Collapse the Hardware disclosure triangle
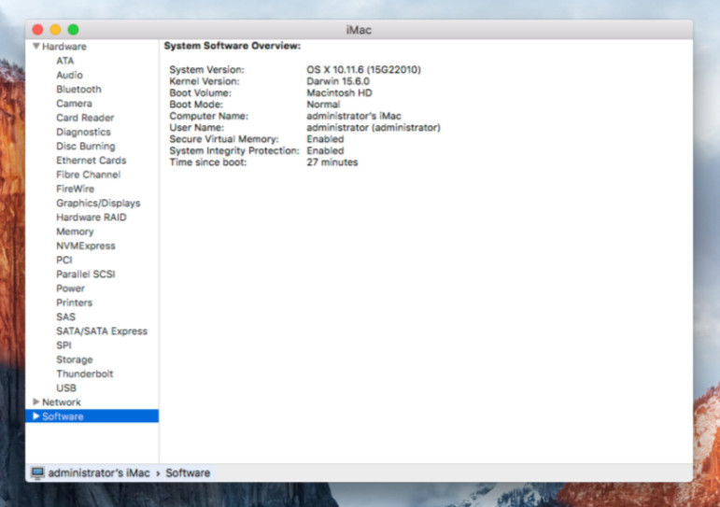The image size is (720, 507). (36, 46)
